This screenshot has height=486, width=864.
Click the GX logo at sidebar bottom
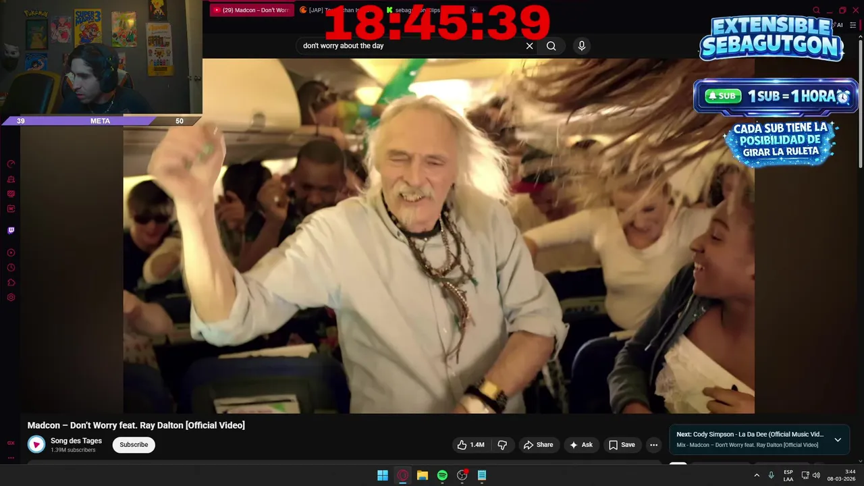tap(11, 443)
